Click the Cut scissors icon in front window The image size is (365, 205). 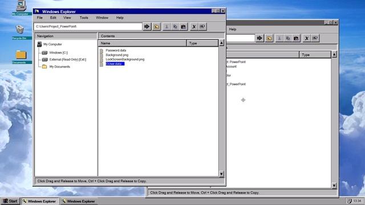(167, 27)
